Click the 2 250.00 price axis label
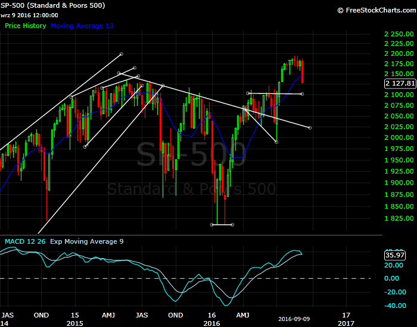Viewport: 417px width, 327px height. click(x=399, y=34)
